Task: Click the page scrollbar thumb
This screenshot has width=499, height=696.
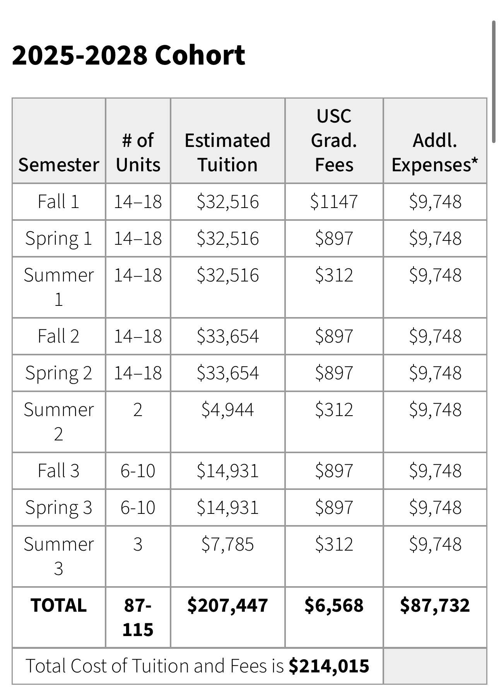Action: (x=494, y=82)
